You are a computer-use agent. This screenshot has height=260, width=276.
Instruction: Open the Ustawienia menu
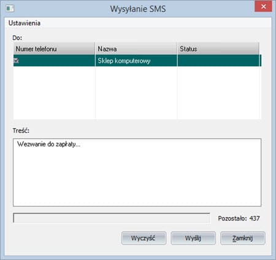[25, 23]
